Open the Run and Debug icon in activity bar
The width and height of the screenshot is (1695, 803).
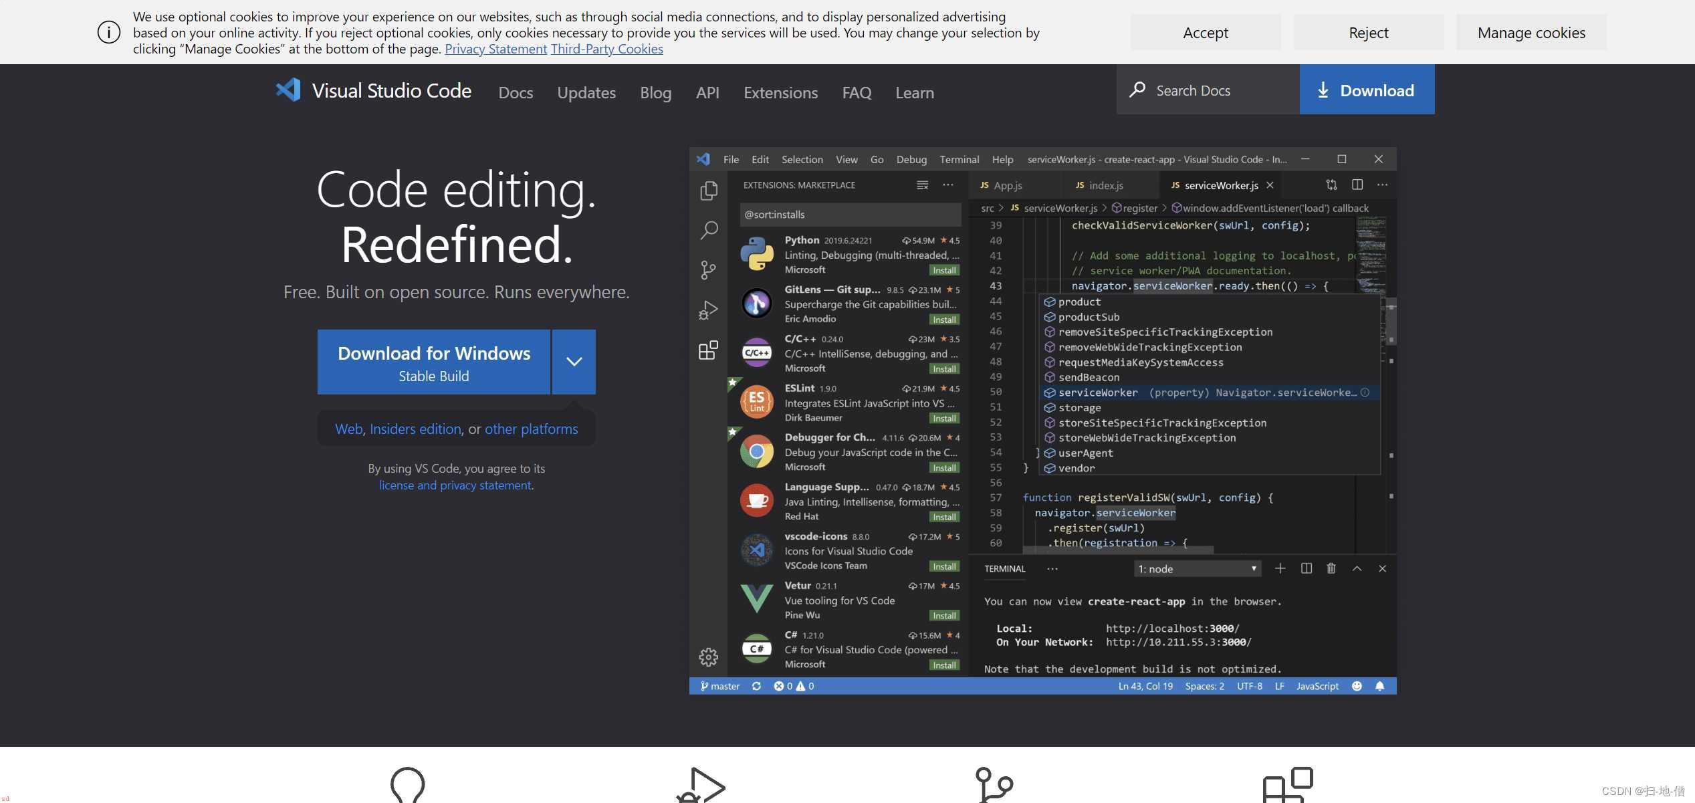[709, 310]
